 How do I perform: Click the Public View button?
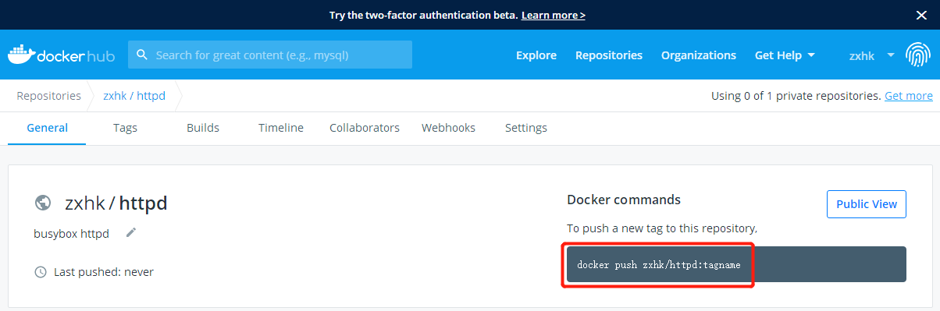coord(867,204)
